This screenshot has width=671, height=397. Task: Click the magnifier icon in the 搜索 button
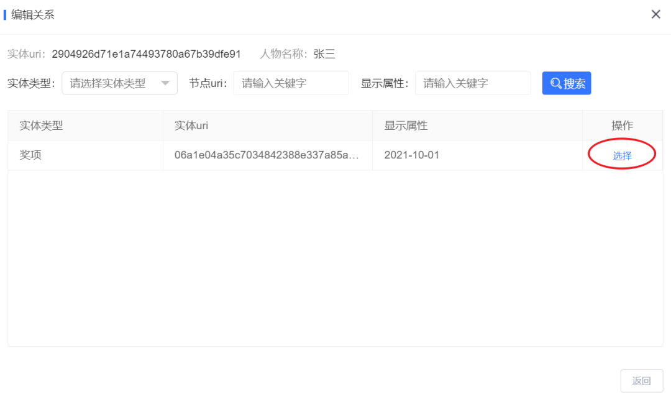[x=555, y=83]
